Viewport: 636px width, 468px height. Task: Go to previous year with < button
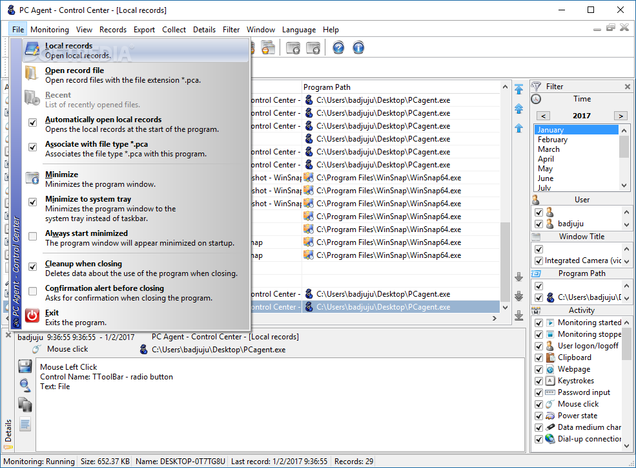click(x=544, y=116)
